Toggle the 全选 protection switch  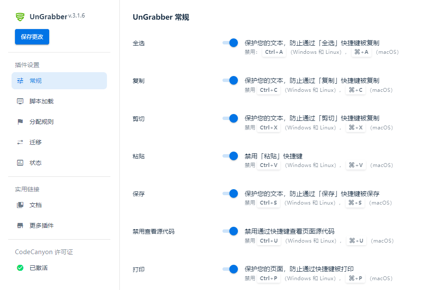click(x=230, y=43)
